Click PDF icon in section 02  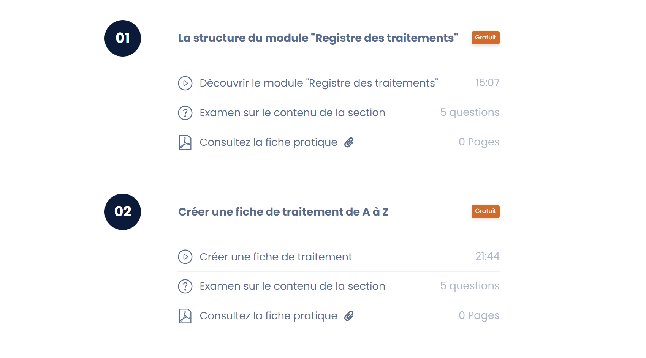pos(185,316)
